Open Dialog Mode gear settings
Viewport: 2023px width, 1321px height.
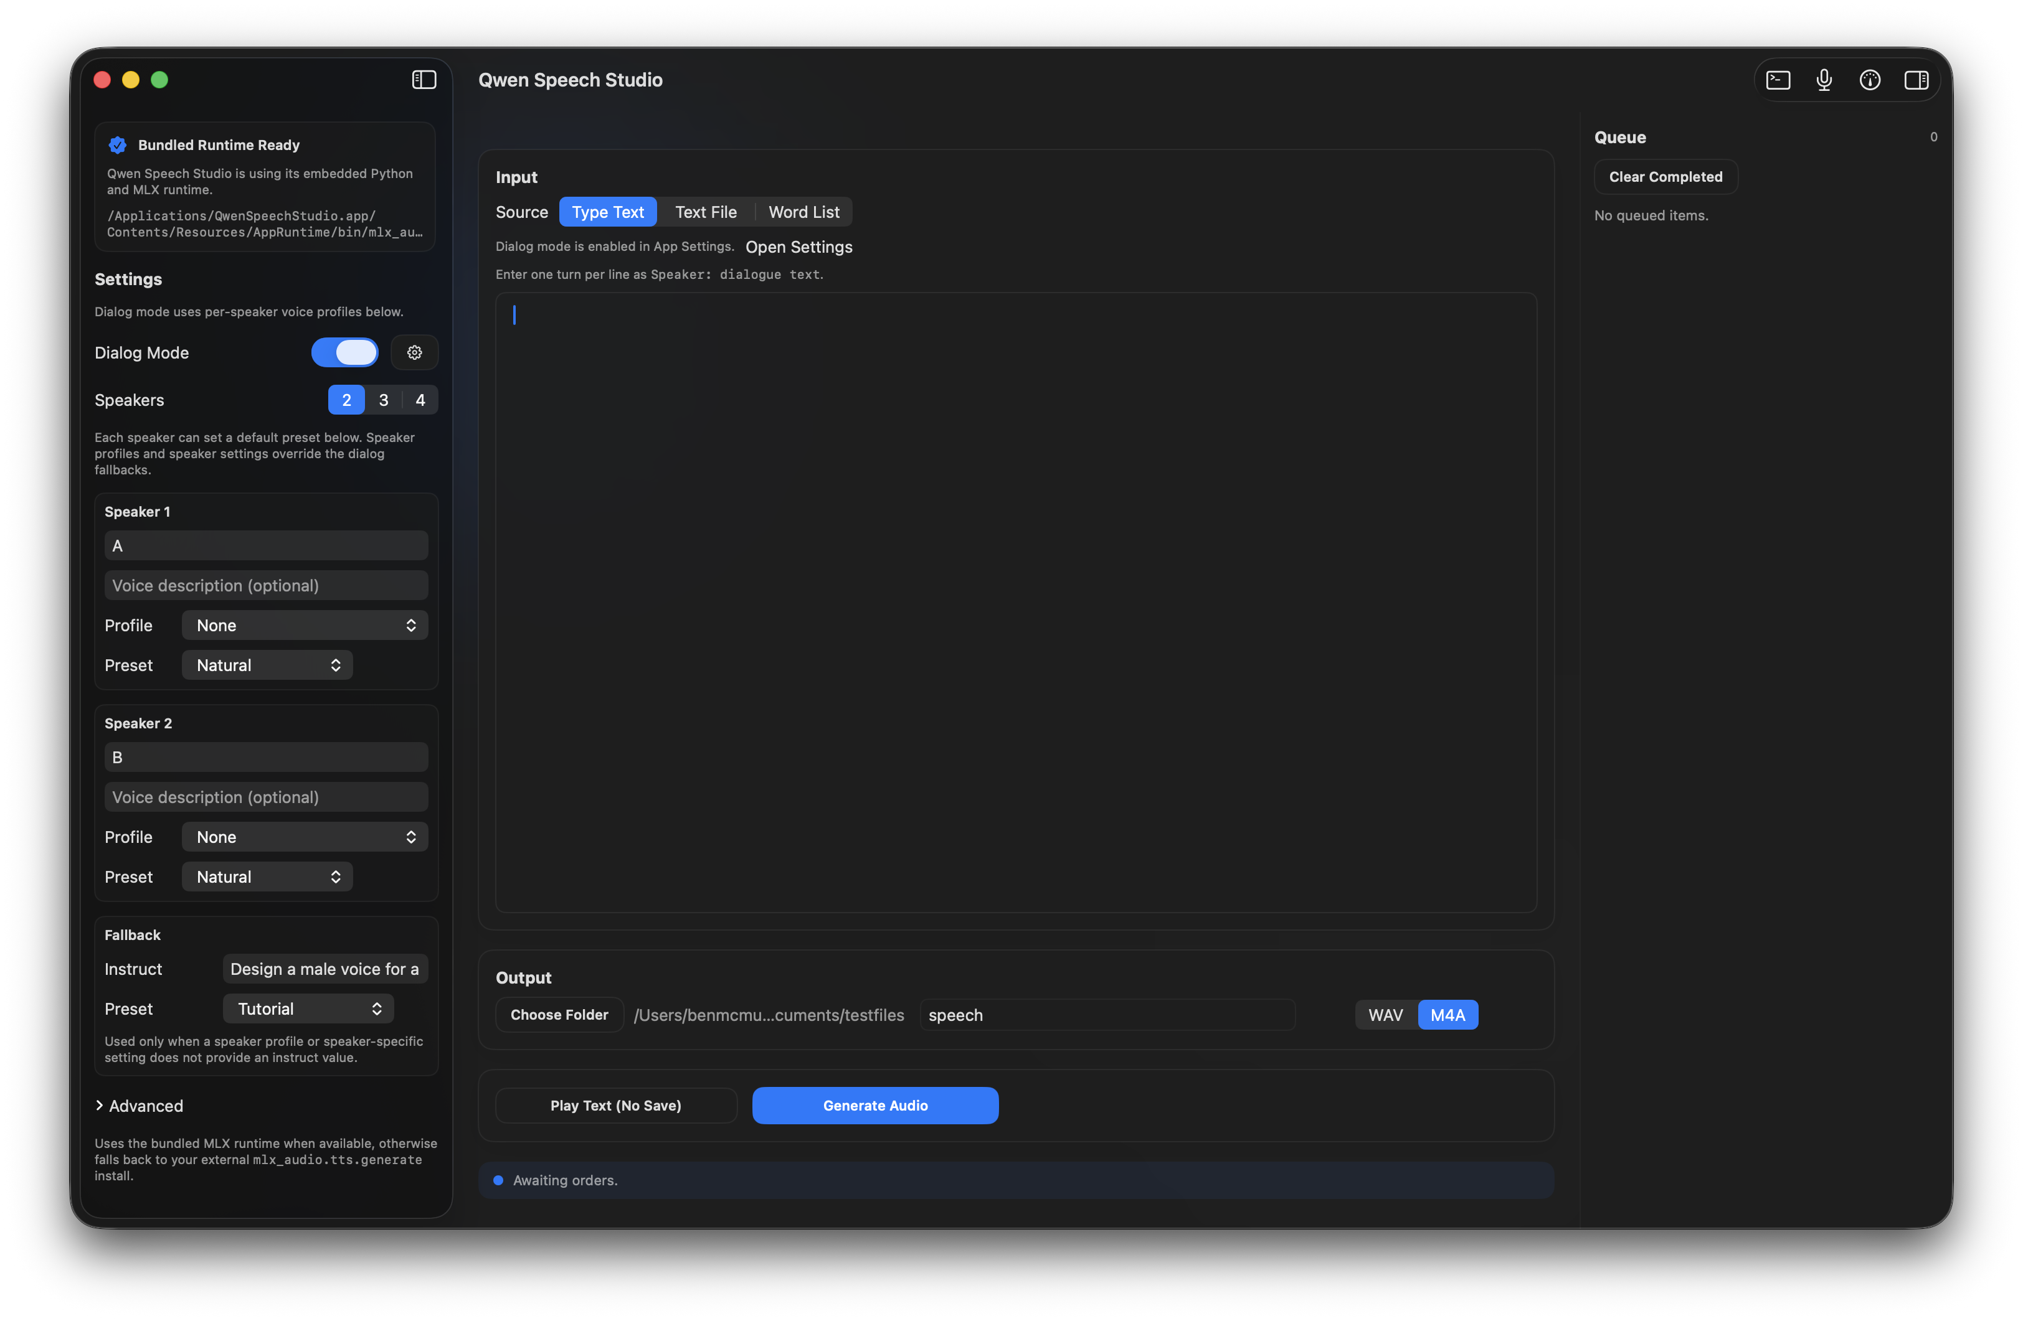click(414, 352)
